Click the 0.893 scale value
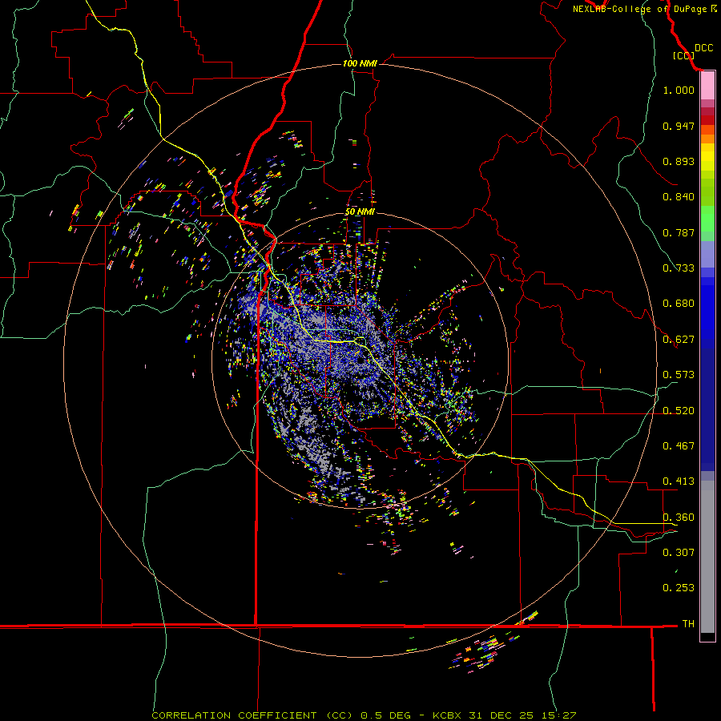 tap(679, 161)
